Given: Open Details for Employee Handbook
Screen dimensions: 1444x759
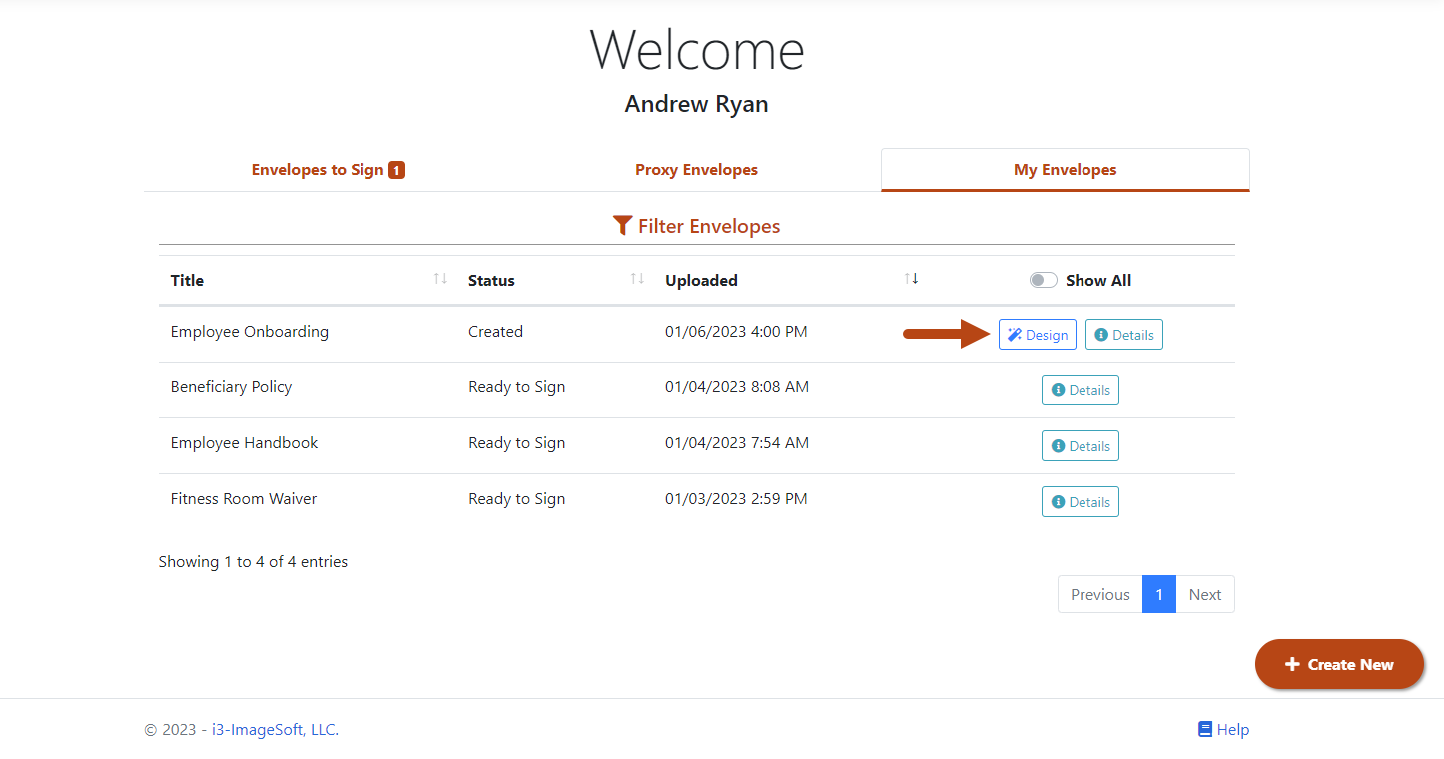Looking at the screenshot, I should click(1080, 446).
